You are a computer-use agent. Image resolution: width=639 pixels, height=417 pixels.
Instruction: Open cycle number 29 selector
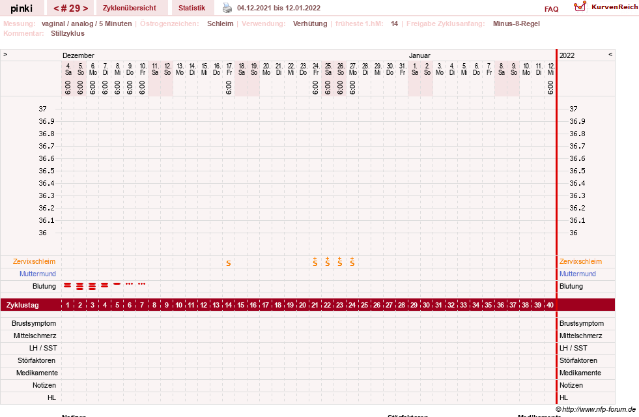coord(70,8)
